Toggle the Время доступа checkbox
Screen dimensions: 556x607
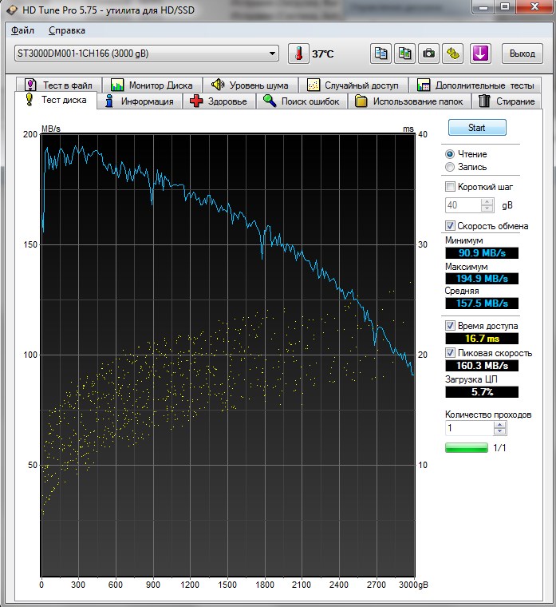click(451, 326)
